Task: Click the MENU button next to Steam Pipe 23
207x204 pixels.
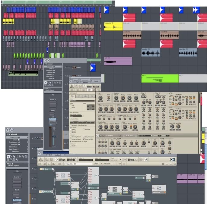Action: click(96, 164)
